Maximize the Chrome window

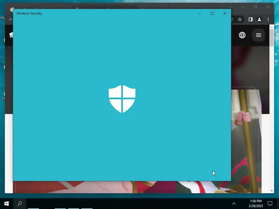pyautogui.click(x=255, y=7)
